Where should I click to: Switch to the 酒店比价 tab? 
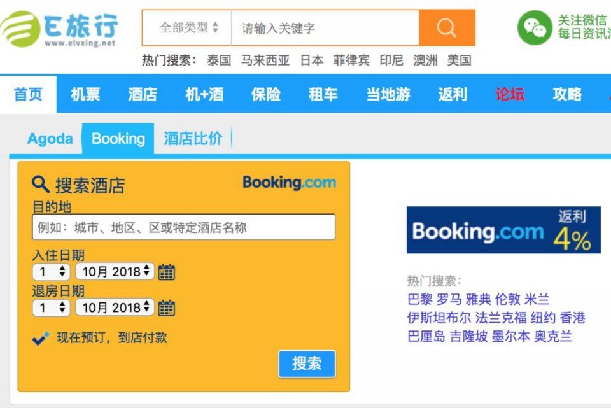pyautogui.click(x=193, y=139)
